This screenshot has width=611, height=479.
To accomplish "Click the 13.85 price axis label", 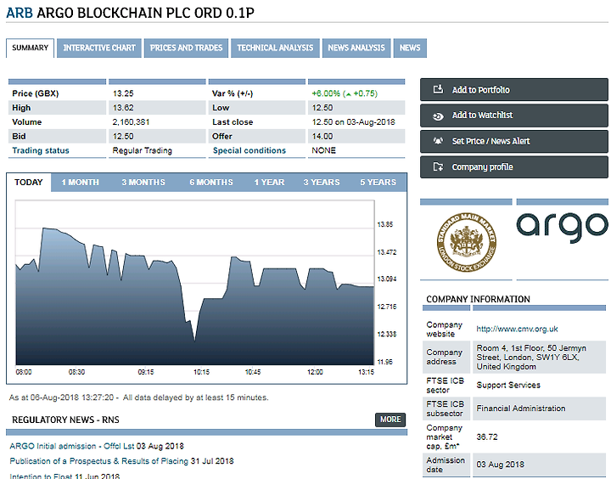I will click(385, 224).
